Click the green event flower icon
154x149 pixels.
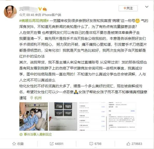click(x=21, y=134)
